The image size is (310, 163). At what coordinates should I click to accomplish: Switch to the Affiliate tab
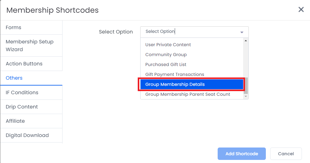[15, 121]
